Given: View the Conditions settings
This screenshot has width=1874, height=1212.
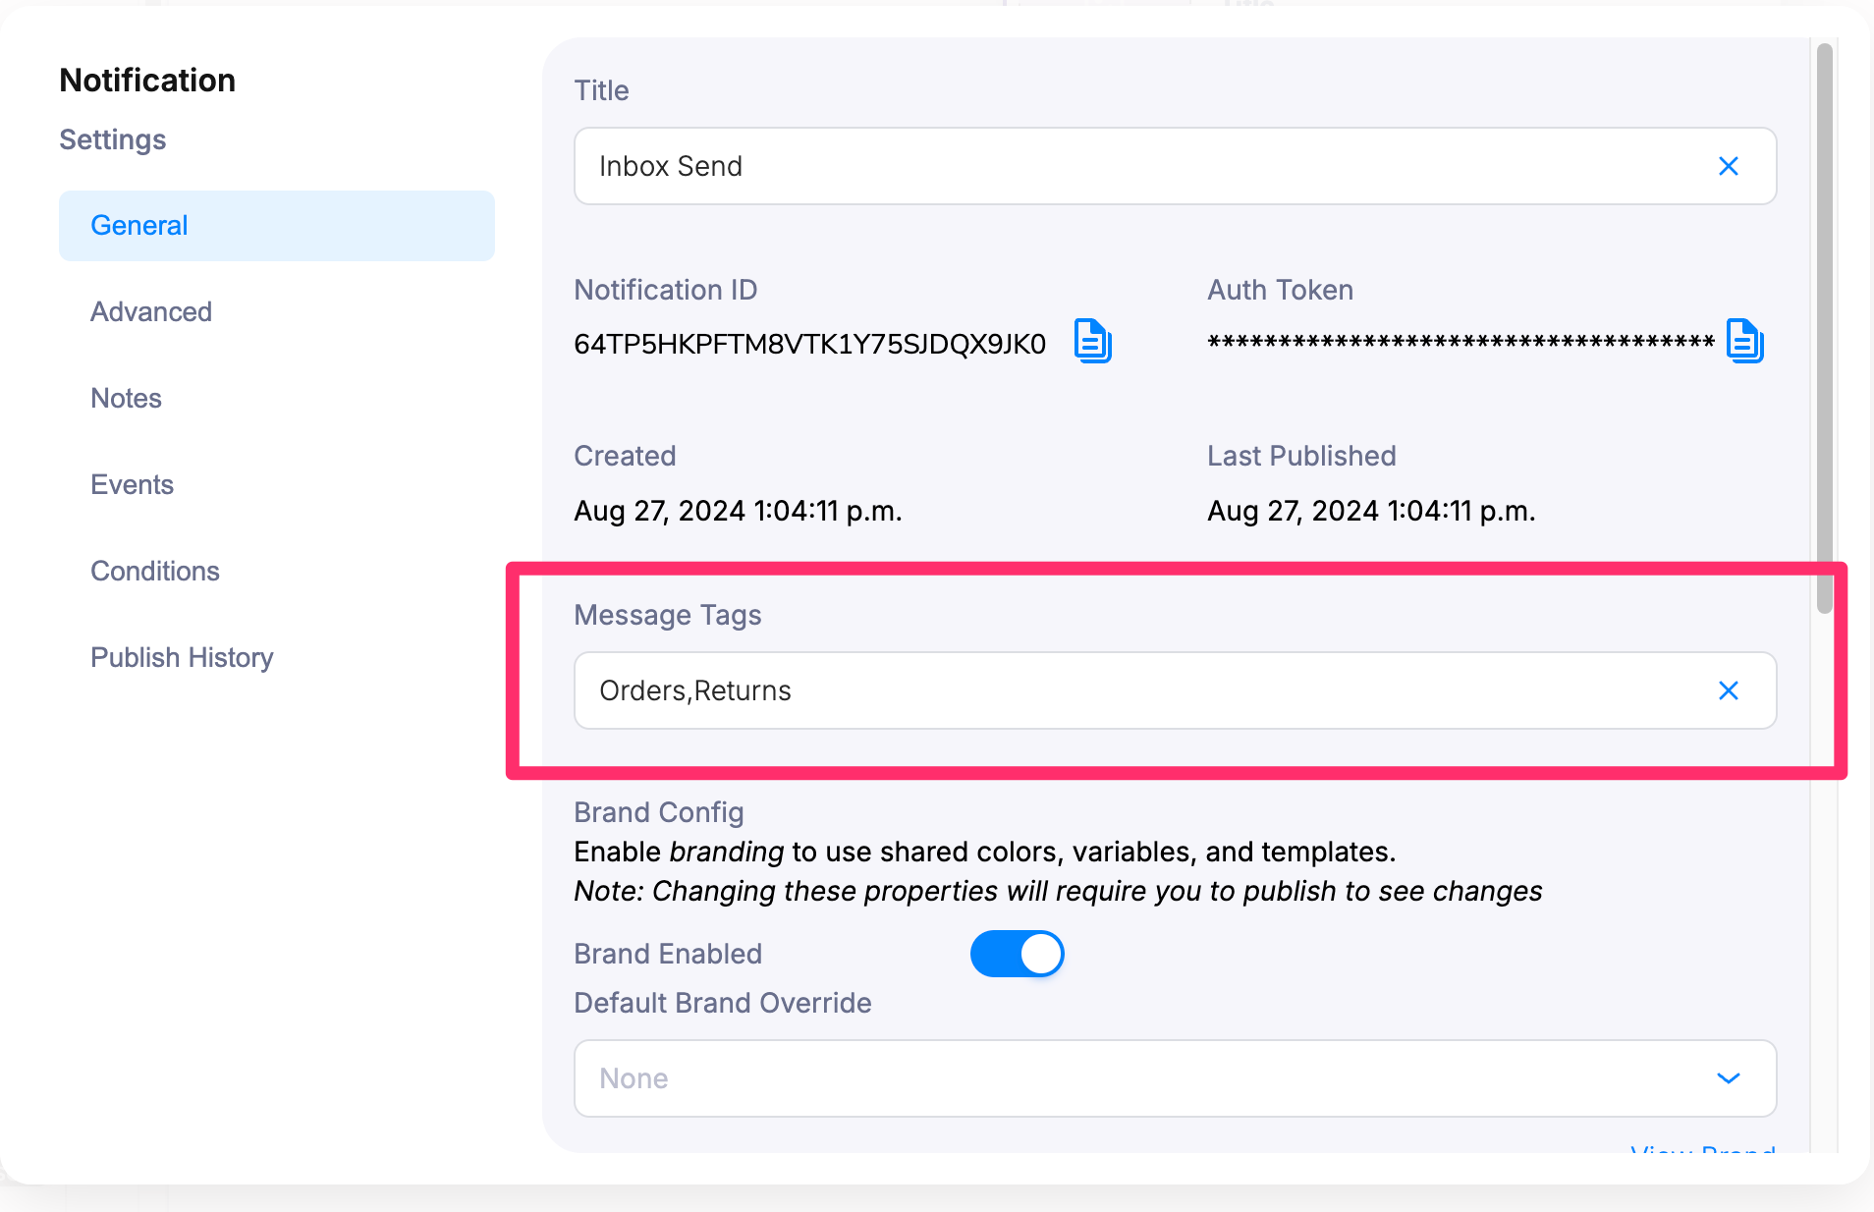Looking at the screenshot, I should 154,571.
